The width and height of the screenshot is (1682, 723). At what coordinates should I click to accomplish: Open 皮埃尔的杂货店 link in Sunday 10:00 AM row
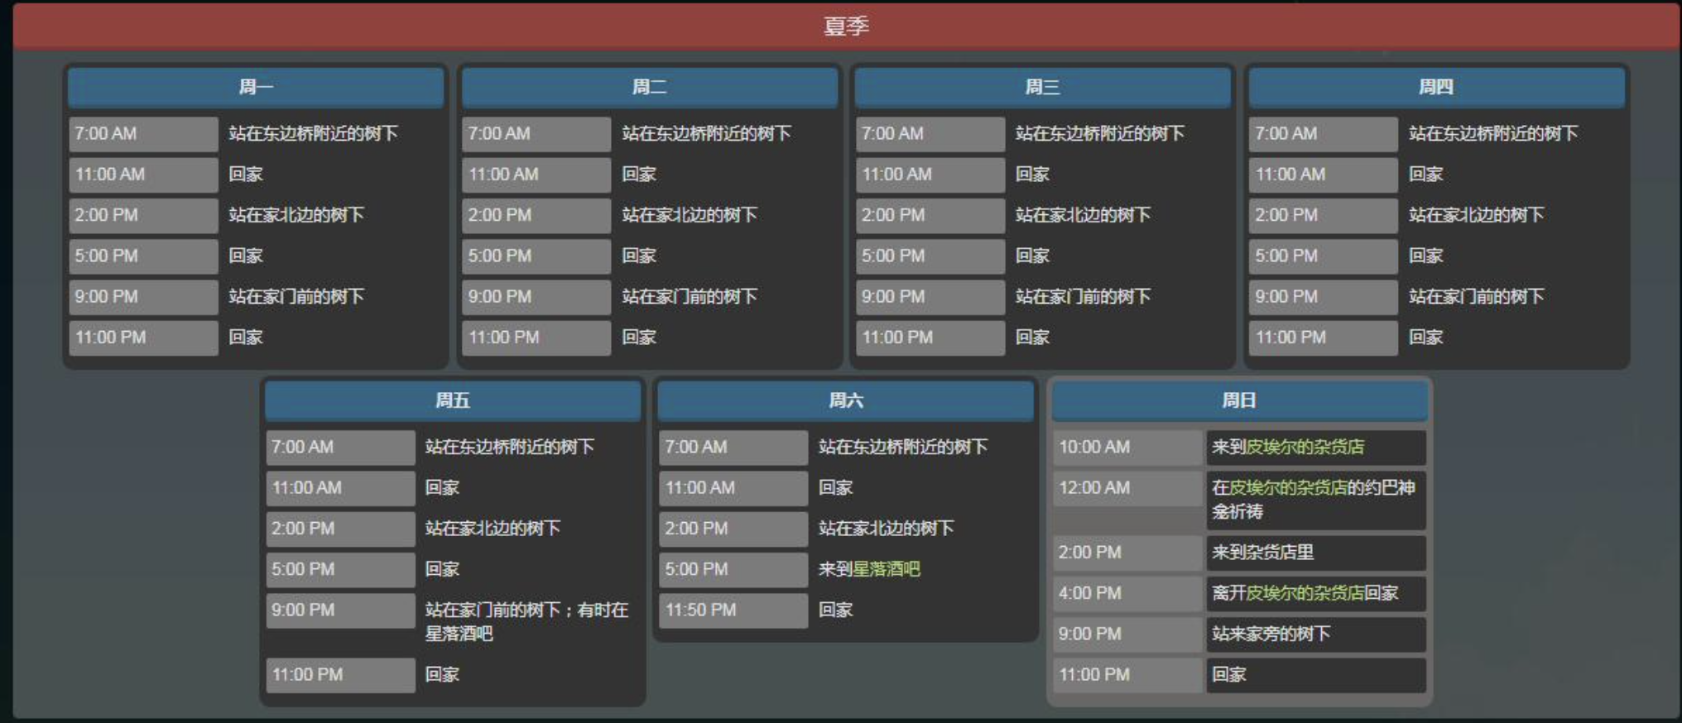pos(1305,448)
